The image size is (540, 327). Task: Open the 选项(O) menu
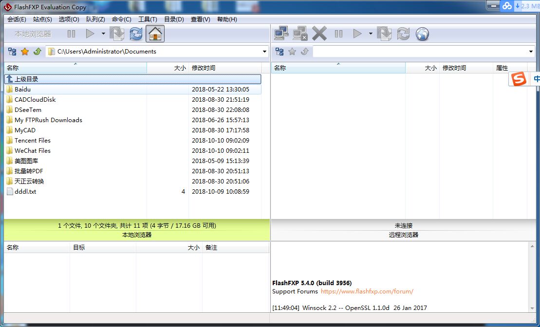[x=69, y=19]
